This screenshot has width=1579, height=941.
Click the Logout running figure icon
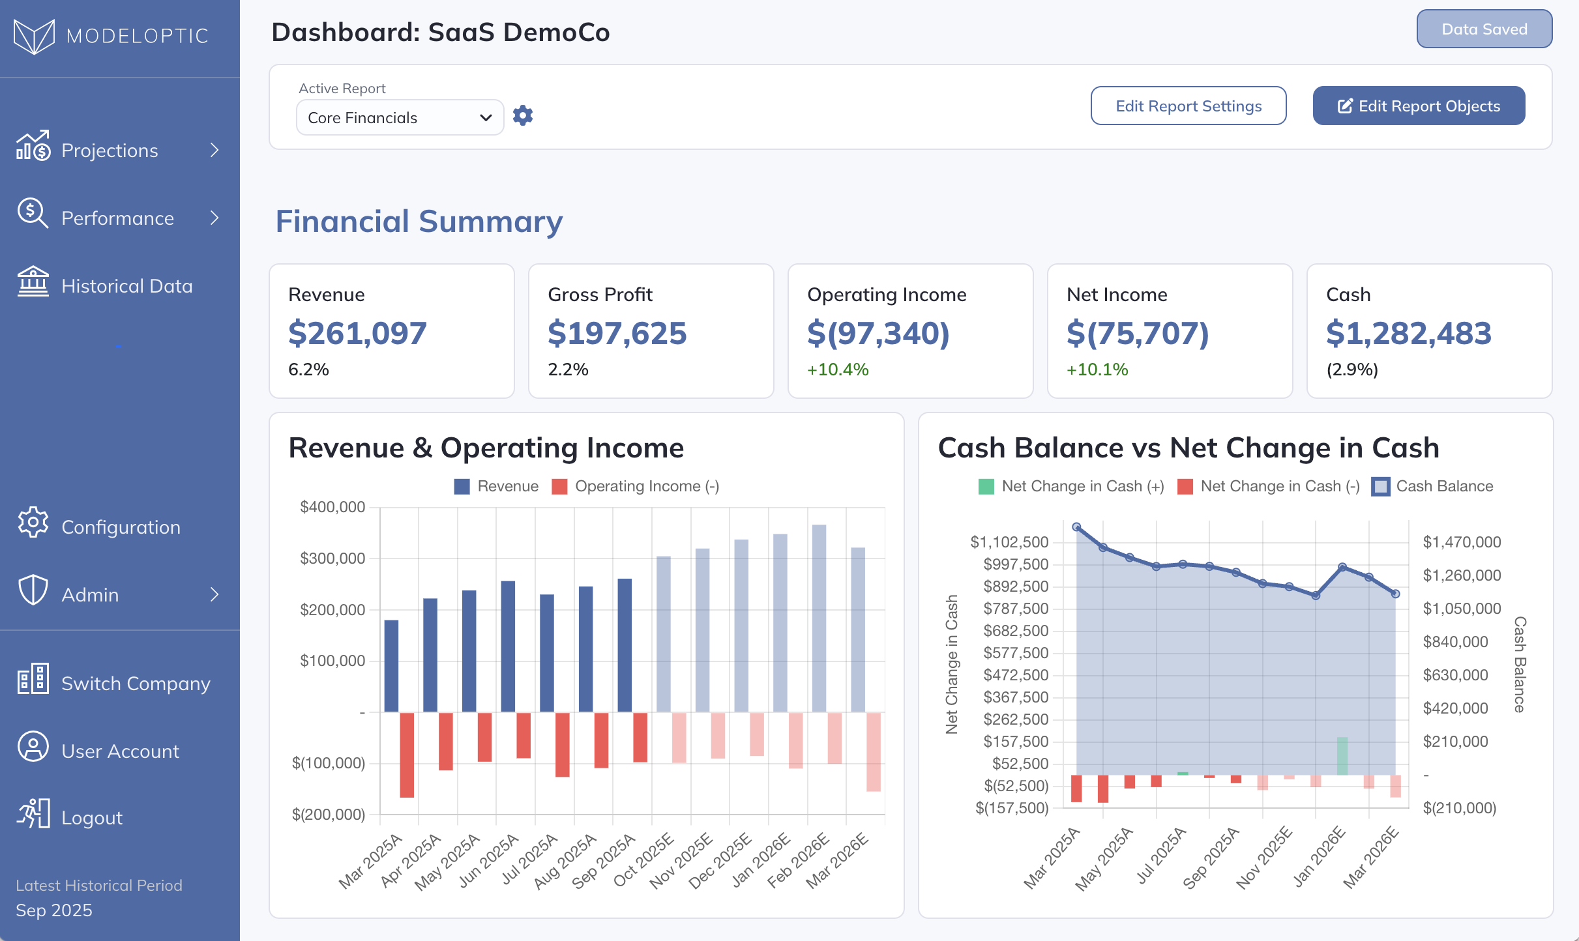tap(33, 813)
